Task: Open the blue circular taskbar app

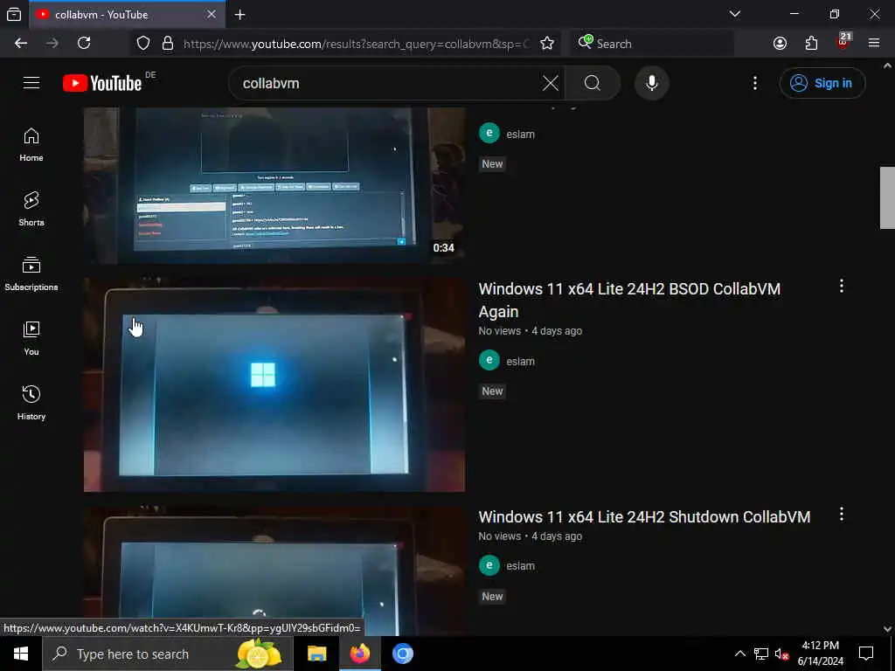Action: (402, 654)
